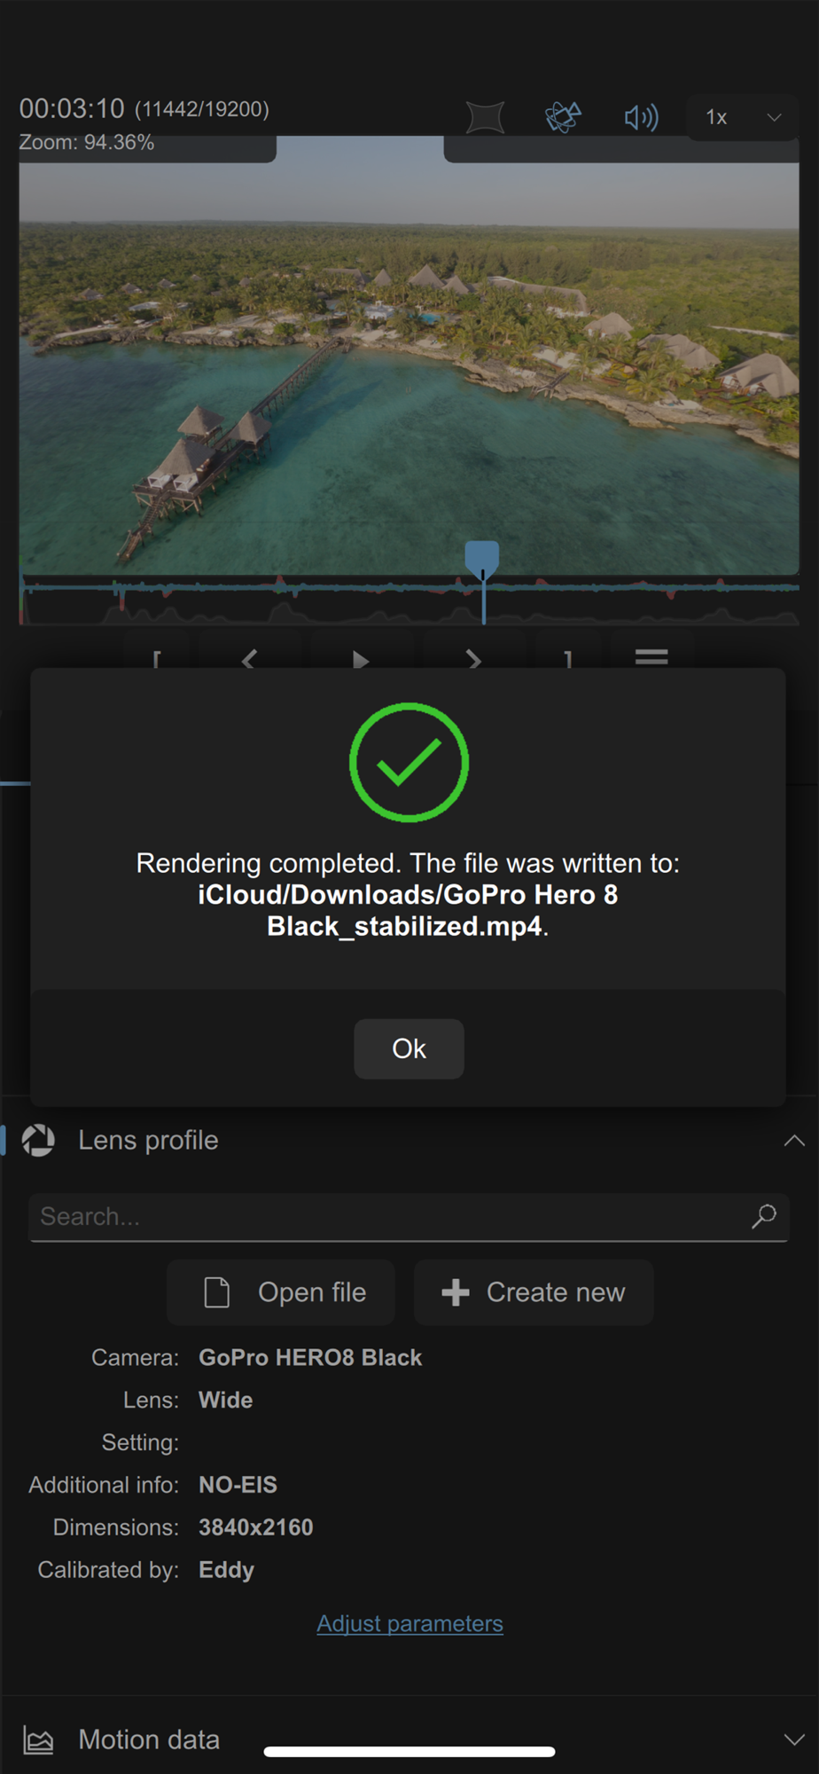The height and width of the screenshot is (1774, 819).
Task: Click the green checkmark success icon
Action: pyautogui.click(x=409, y=762)
